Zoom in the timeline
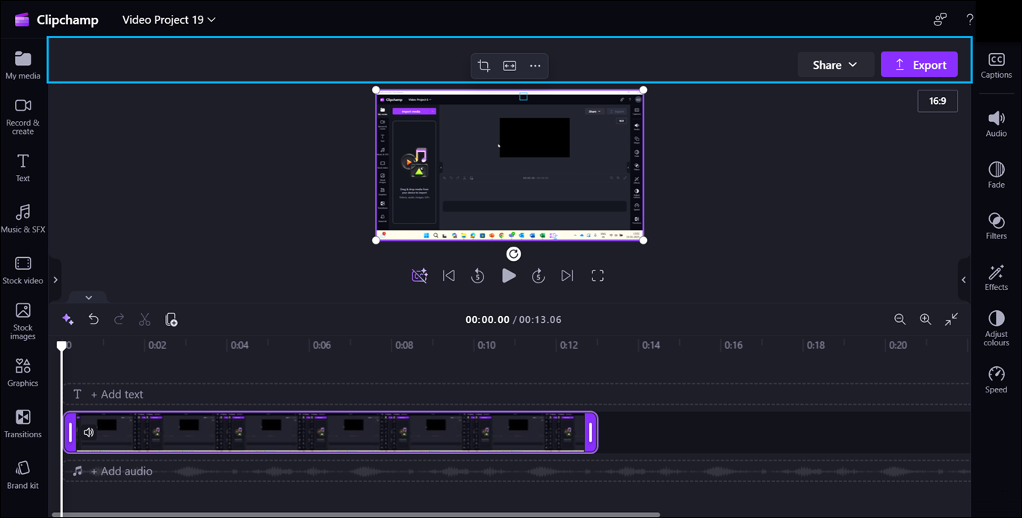 pos(925,319)
